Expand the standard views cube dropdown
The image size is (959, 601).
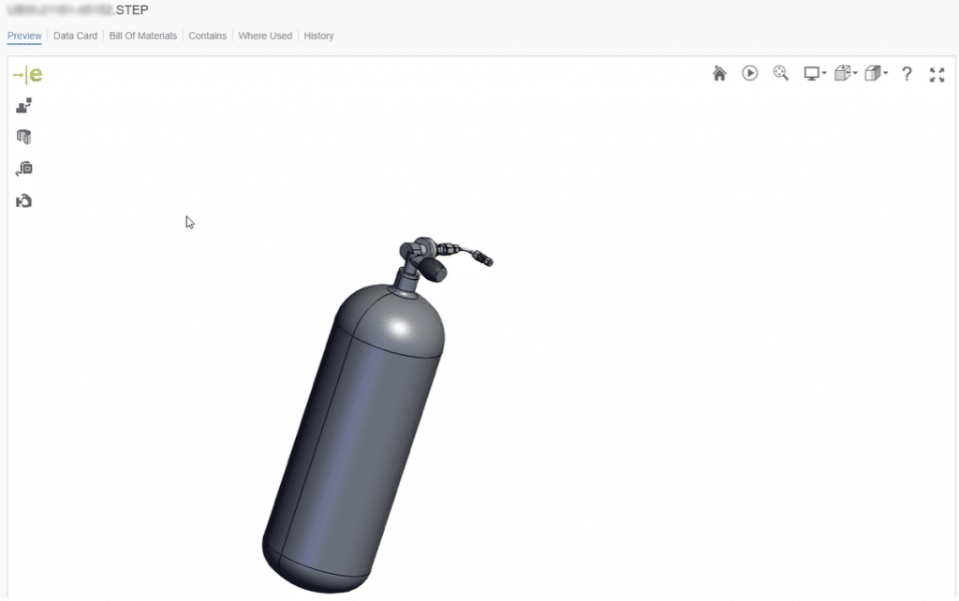[844, 73]
